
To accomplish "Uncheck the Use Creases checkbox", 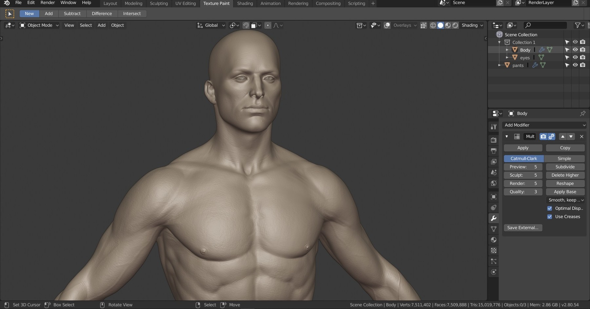I will click(550, 217).
